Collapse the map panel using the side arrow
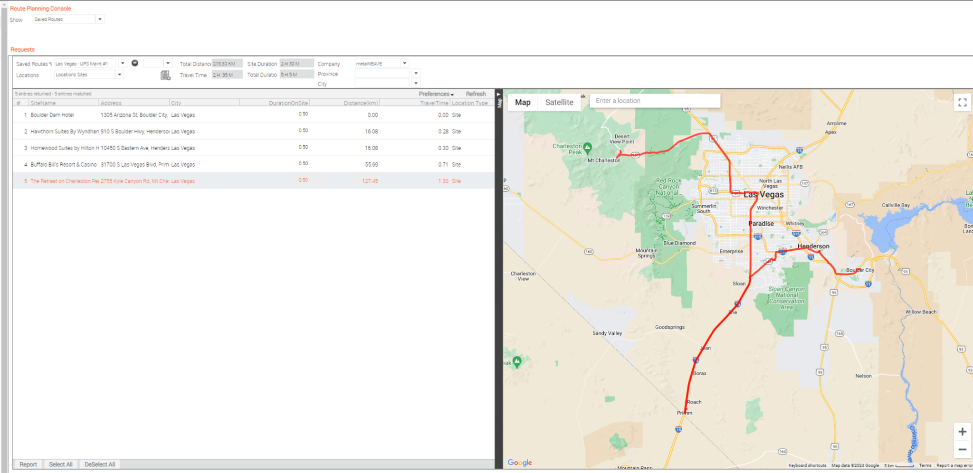The height and width of the screenshot is (473, 973). click(x=499, y=94)
